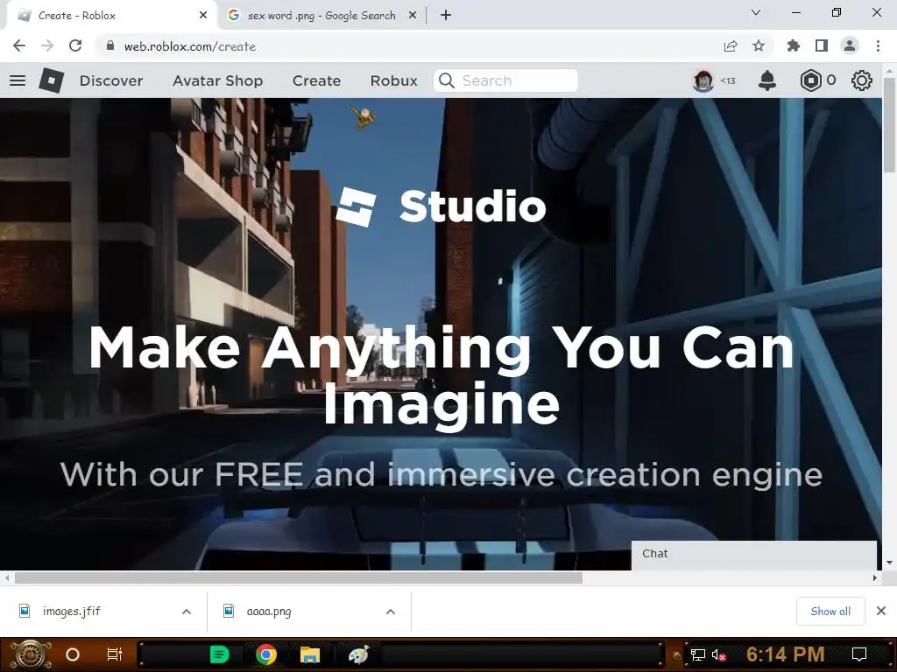Screen dimensions: 897x672
Task: Open Cortana search circle on taskbar
Action: 73,654
